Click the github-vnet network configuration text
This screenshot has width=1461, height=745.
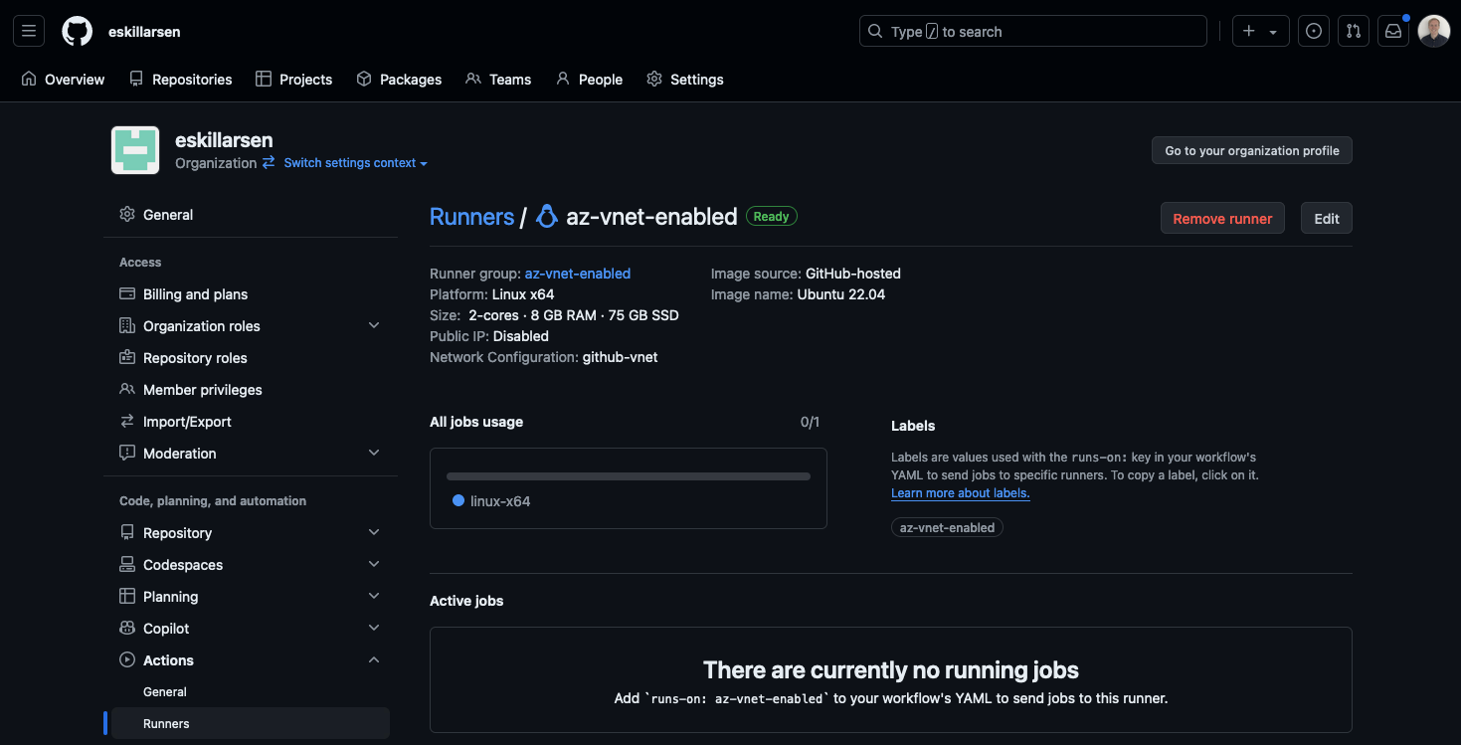pyautogui.click(x=620, y=357)
